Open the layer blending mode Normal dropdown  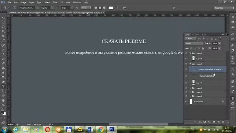point(194,44)
